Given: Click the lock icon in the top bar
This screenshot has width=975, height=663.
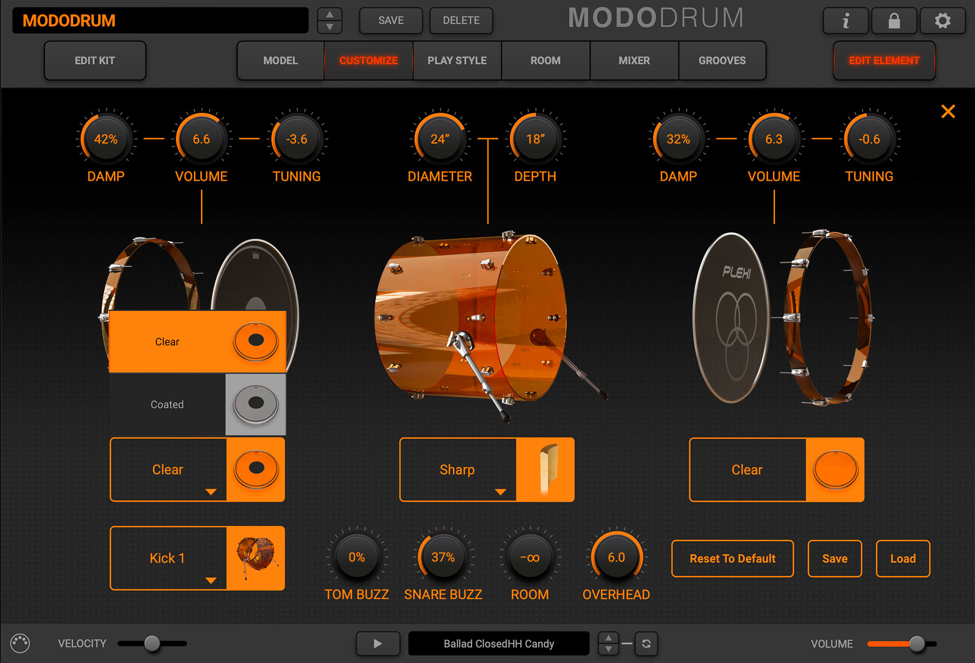Looking at the screenshot, I should click(894, 20).
